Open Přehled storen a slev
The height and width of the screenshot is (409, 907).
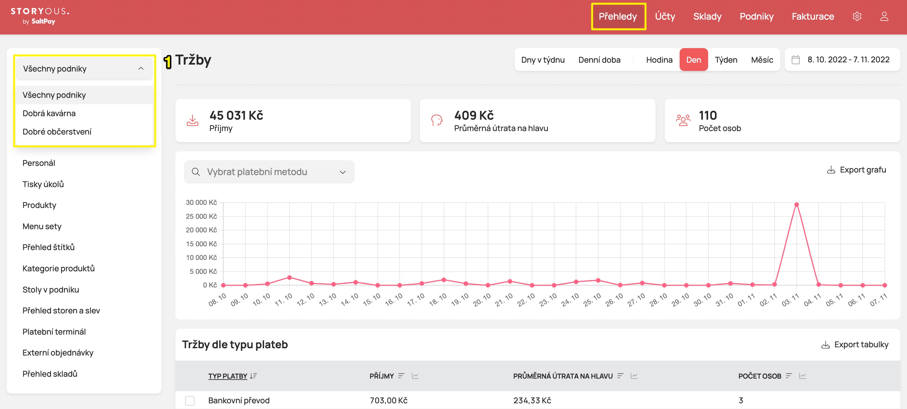tap(61, 311)
